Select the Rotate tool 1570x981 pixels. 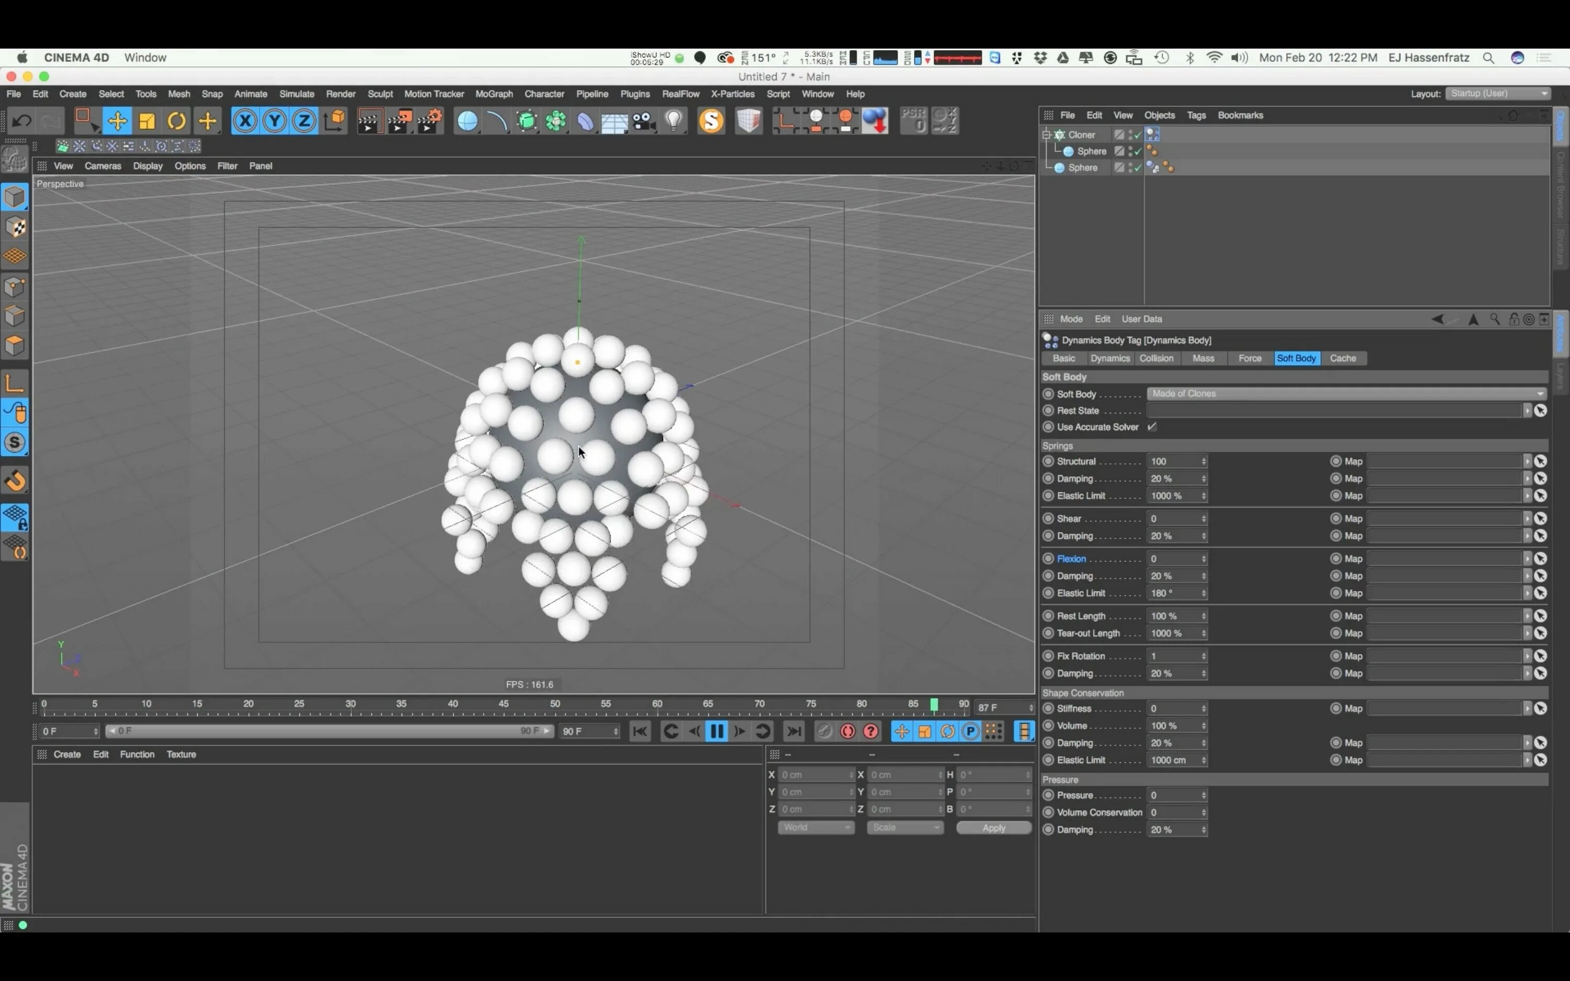tap(176, 121)
